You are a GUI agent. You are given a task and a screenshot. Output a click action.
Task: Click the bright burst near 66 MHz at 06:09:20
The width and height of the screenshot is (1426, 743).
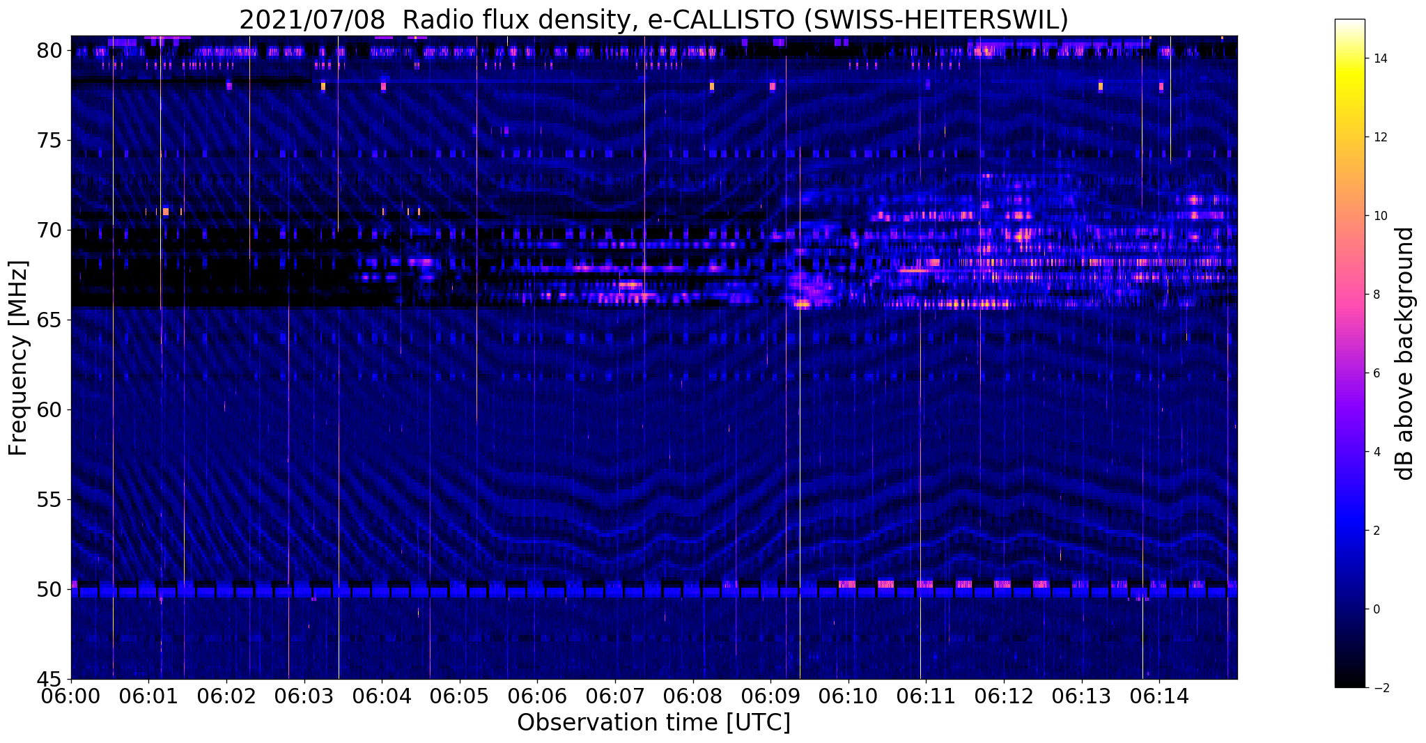(x=801, y=304)
